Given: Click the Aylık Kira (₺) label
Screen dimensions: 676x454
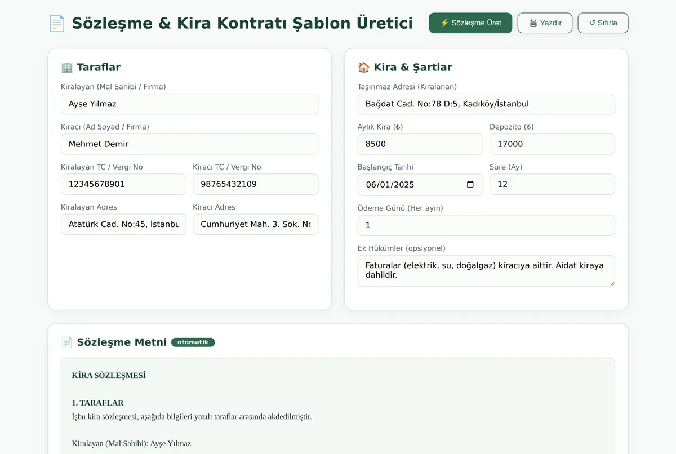Looking at the screenshot, I should coord(380,127).
